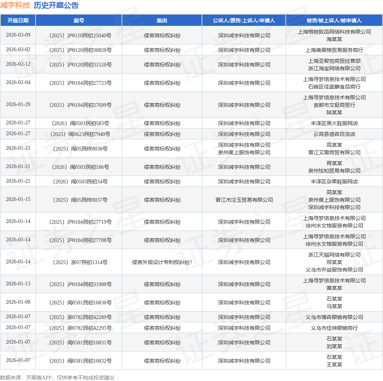Click defendant 黄某某

[x=334, y=288]
